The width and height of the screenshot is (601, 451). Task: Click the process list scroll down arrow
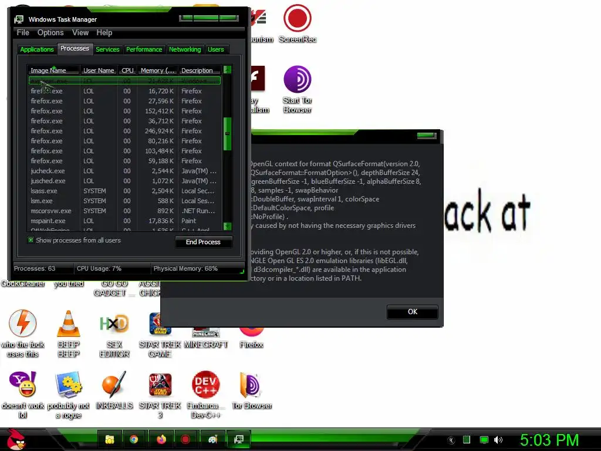[x=227, y=226]
